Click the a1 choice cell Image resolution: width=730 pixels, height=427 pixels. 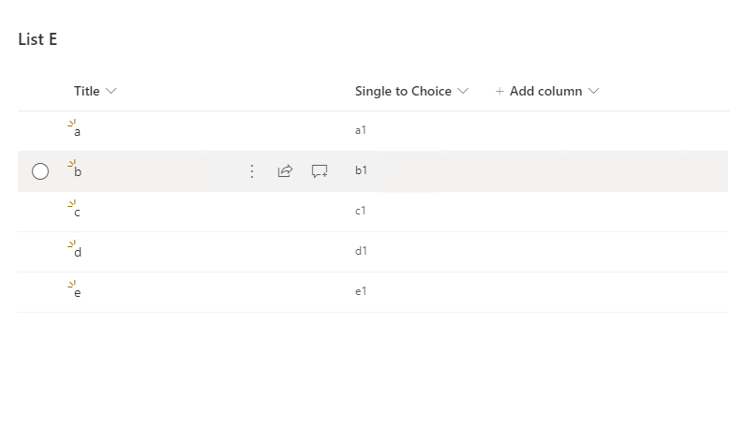[x=361, y=131]
